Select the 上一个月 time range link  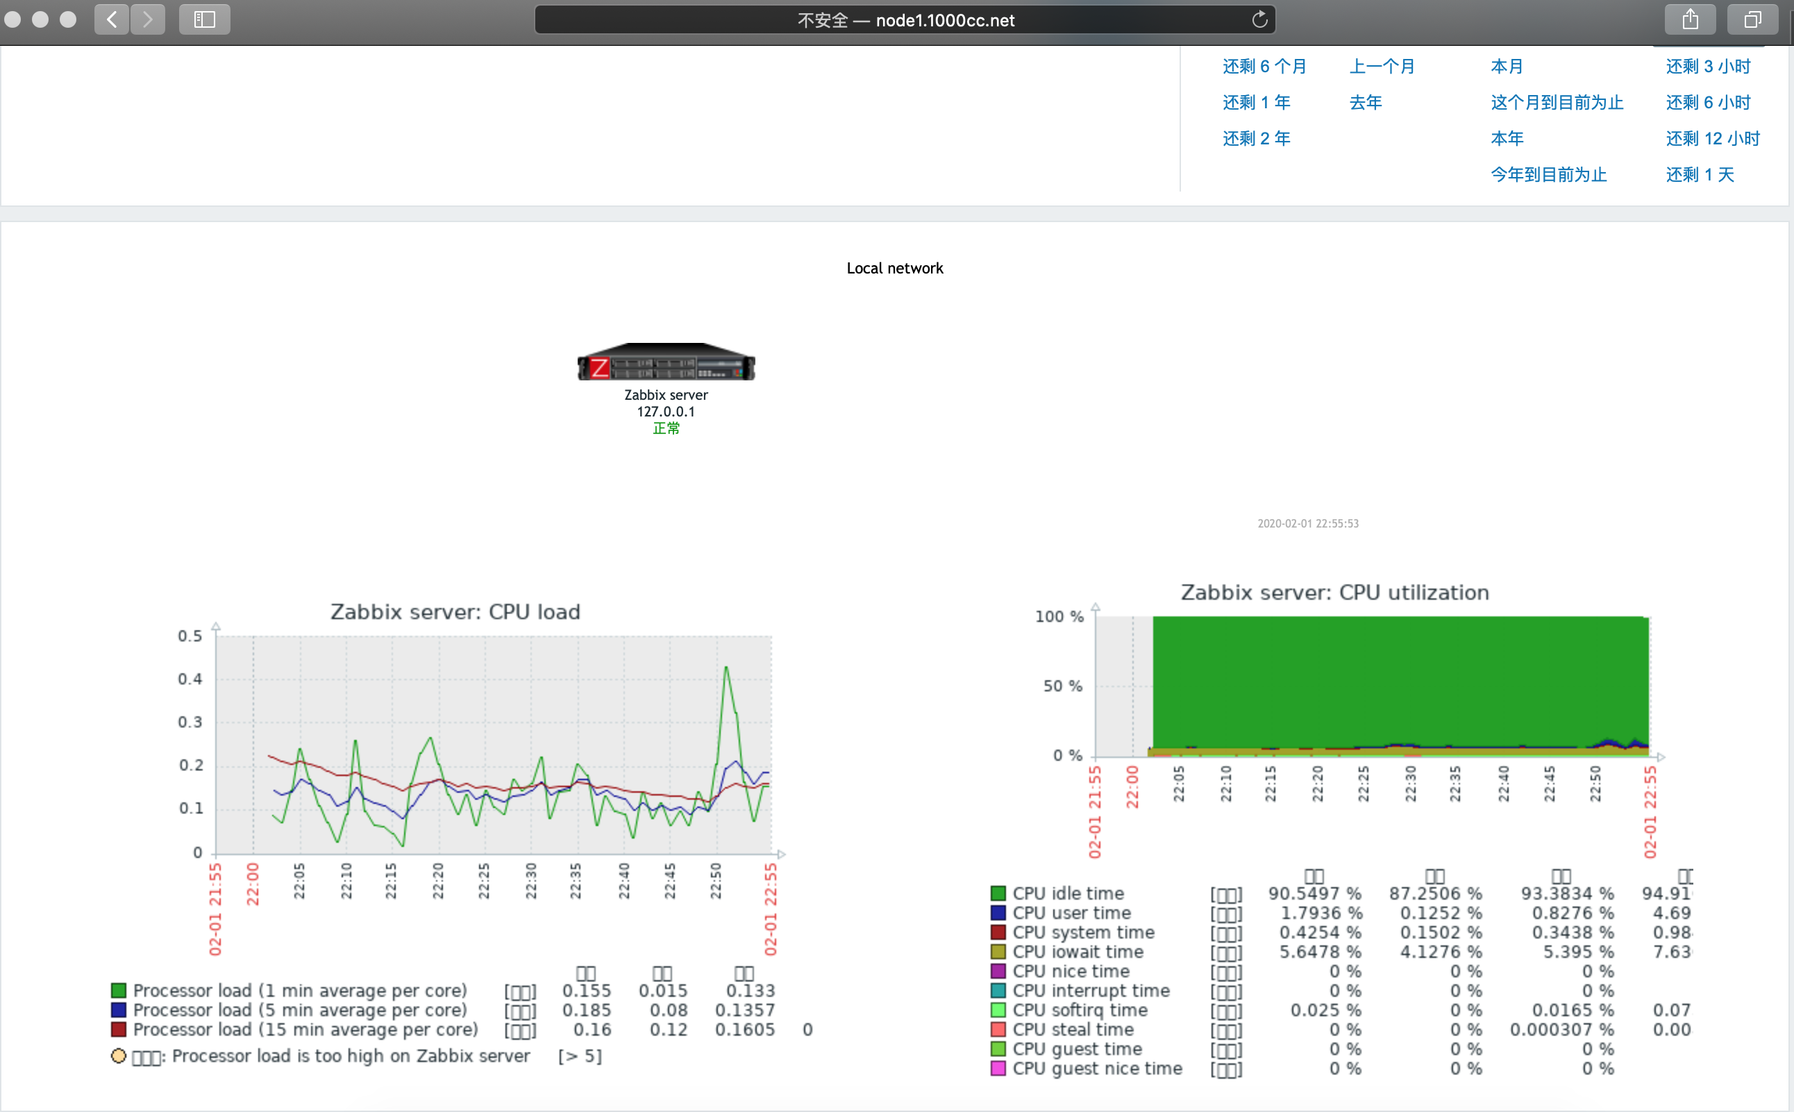coord(1382,67)
